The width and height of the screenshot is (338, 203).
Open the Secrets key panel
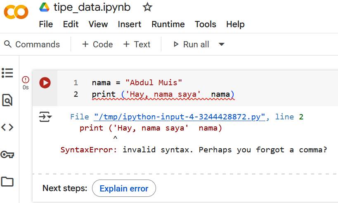click(7, 154)
